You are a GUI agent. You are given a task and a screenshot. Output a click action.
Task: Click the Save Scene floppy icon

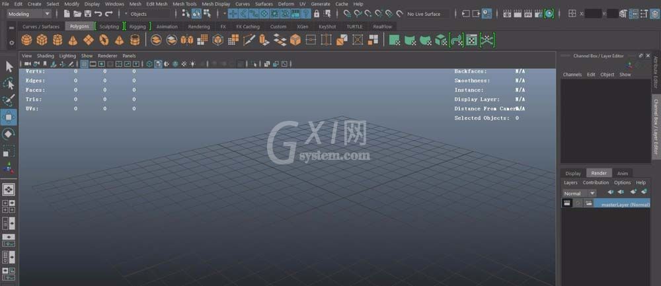pos(88,13)
